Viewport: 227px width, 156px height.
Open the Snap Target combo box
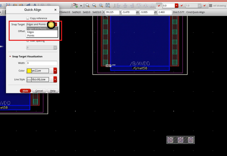click(42, 24)
